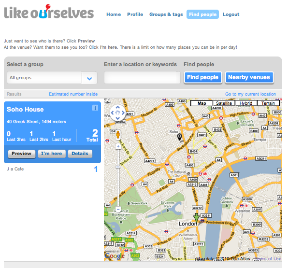Screen dimensions: 288x268
Task: Click the Nearby venues button
Action: point(249,77)
